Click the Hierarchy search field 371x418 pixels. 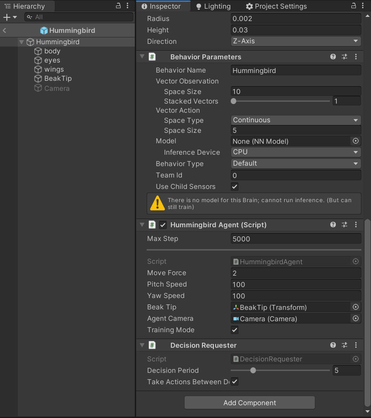[x=79, y=17]
